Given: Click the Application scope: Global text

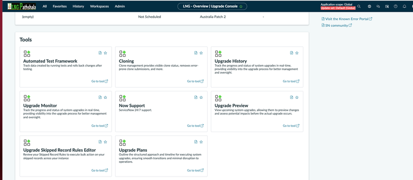Looking at the screenshot, I should coord(336,4).
